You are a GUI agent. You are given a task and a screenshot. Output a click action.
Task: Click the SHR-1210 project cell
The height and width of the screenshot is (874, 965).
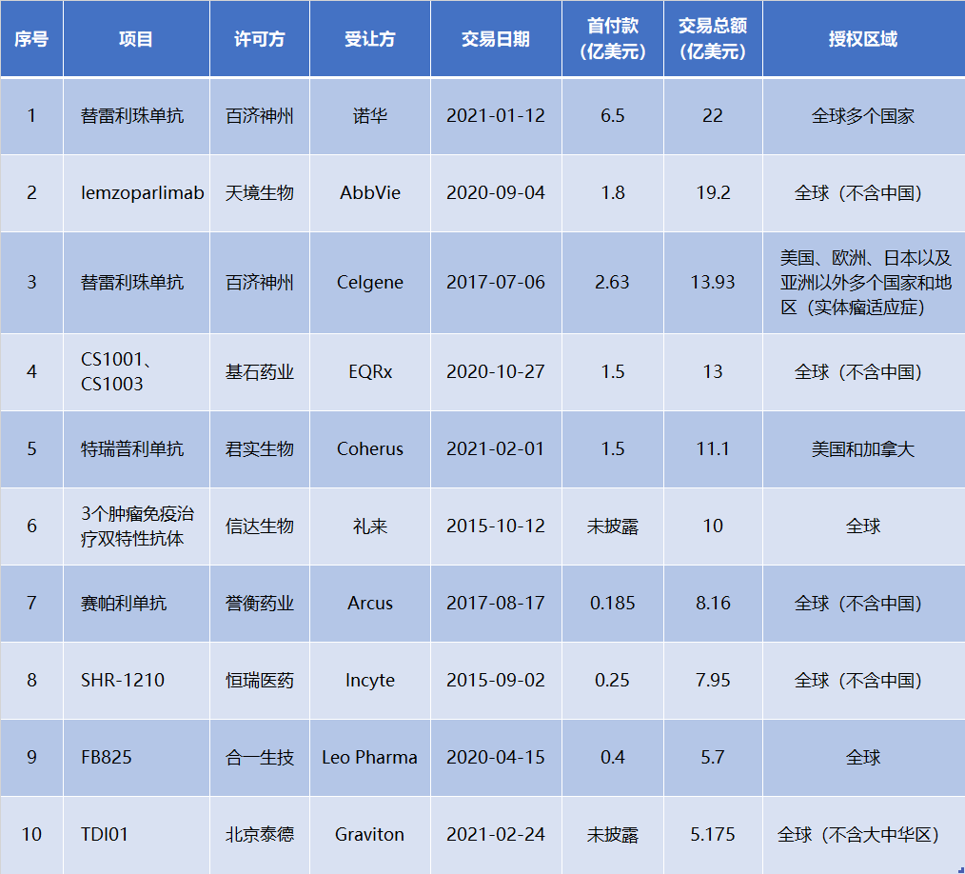click(x=123, y=680)
